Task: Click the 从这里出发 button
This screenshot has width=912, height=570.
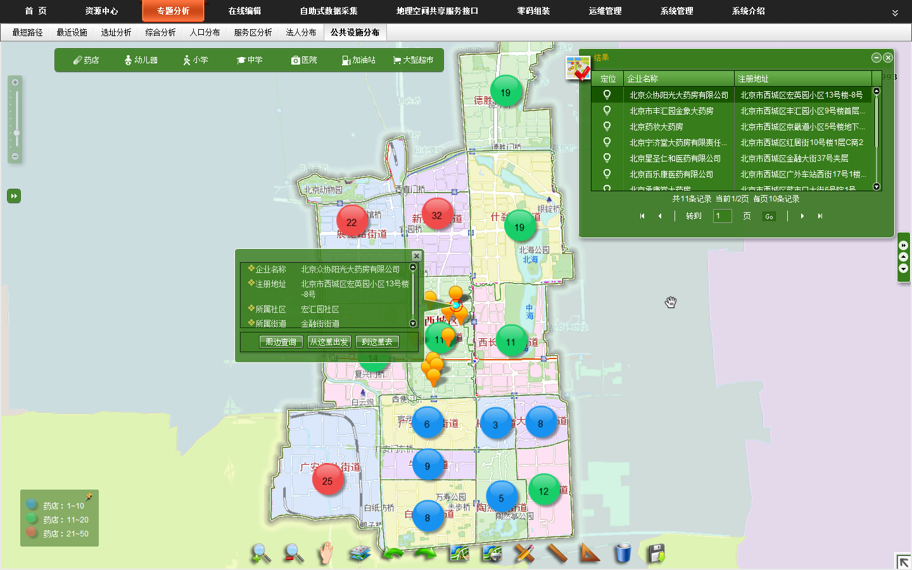Action: (329, 342)
